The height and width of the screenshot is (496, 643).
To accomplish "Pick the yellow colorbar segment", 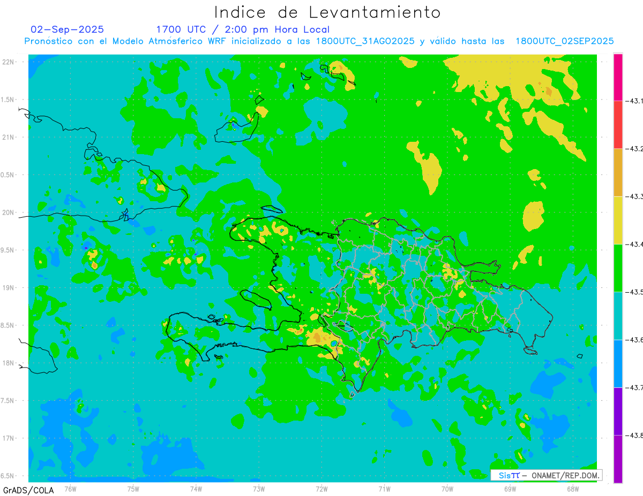I will [x=618, y=220].
